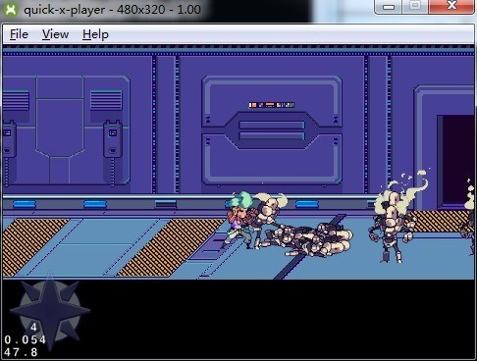Tap the star-shaped virtual joystick
Screen dimensions: 477x361
[x=50, y=310]
